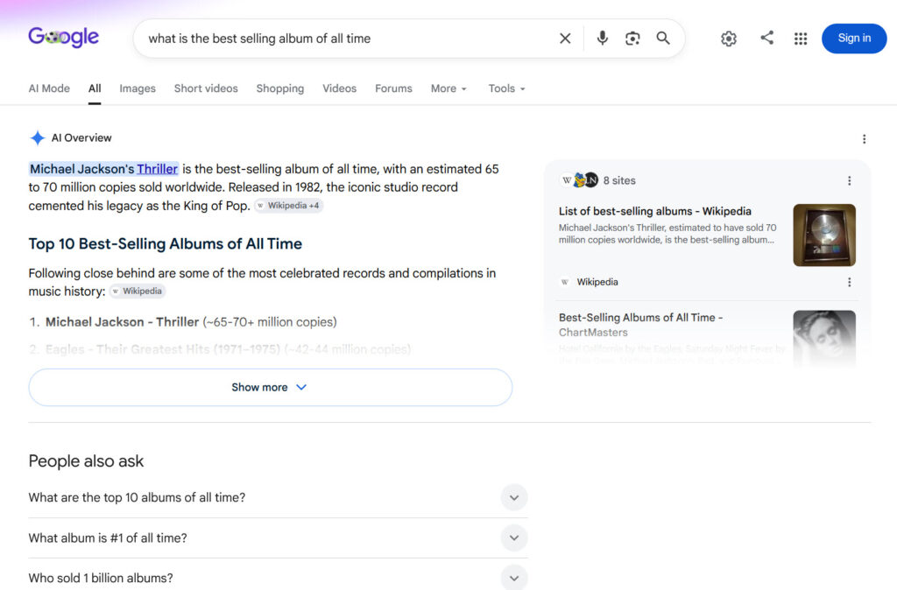Open the Tools dropdown
Image resolution: width=897 pixels, height=590 pixels.
click(x=506, y=88)
